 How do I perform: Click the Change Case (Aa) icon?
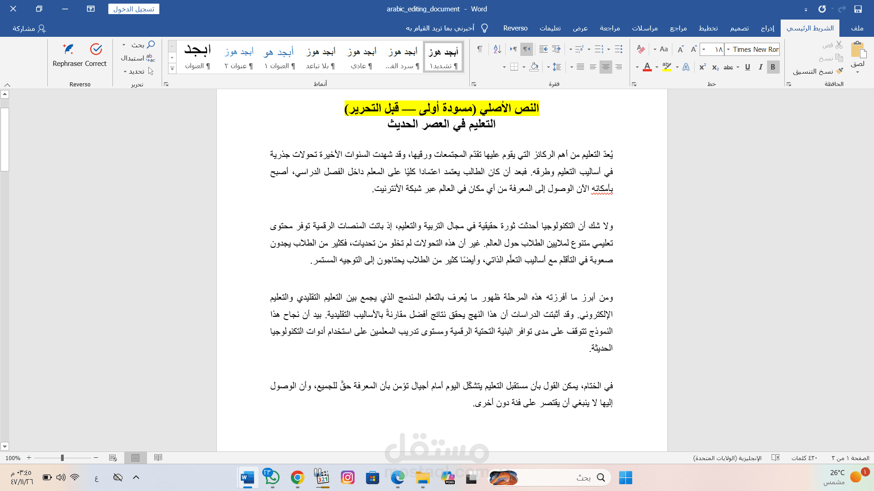664,49
